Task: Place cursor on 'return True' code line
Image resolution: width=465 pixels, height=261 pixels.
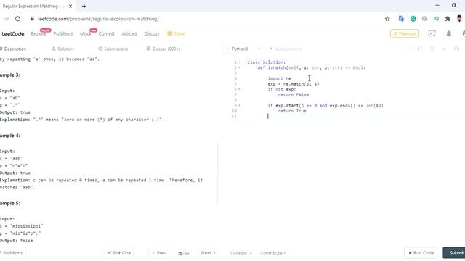Action: pyautogui.click(x=292, y=111)
